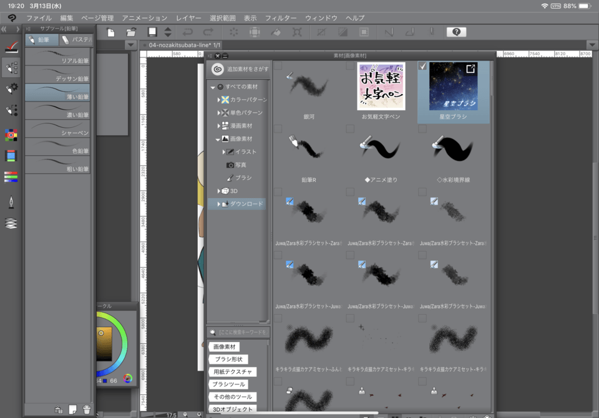
Task: Open the filmstrip Timeline palette icon
Action: pyautogui.click(x=11, y=156)
